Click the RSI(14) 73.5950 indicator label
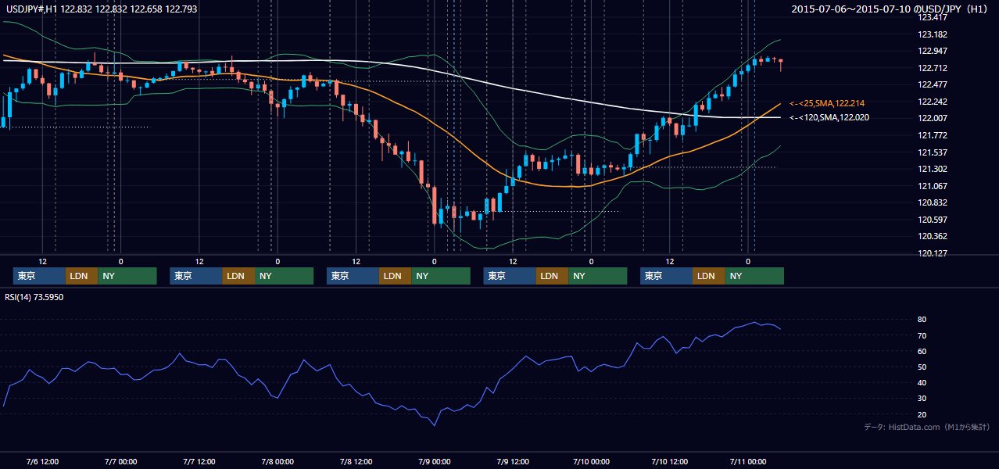999x469 pixels. (34, 297)
